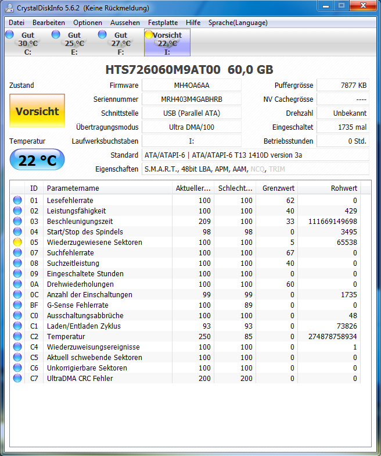Image resolution: width=381 pixels, height=456 pixels.
Task: Click status orb for Laden/Entladen Zyklus row
Action: [x=17, y=326]
